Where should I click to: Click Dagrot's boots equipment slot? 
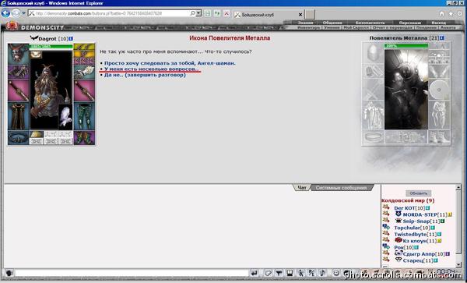(84, 138)
